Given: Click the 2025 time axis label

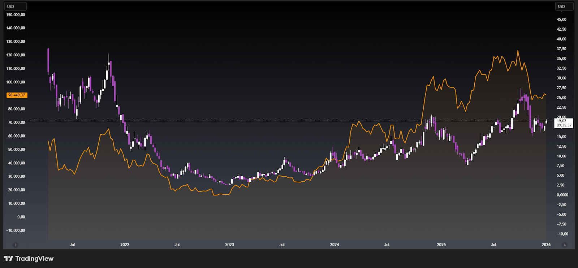Looking at the screenshot, I should [x=441, y=245].
